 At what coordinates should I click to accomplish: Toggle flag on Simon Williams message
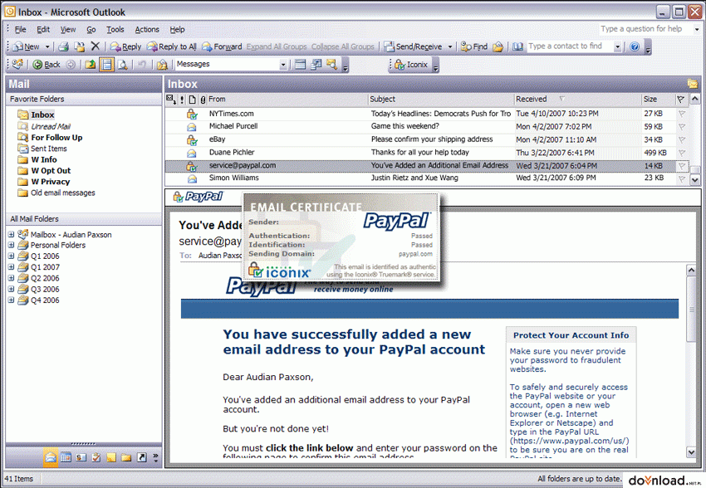682,178
